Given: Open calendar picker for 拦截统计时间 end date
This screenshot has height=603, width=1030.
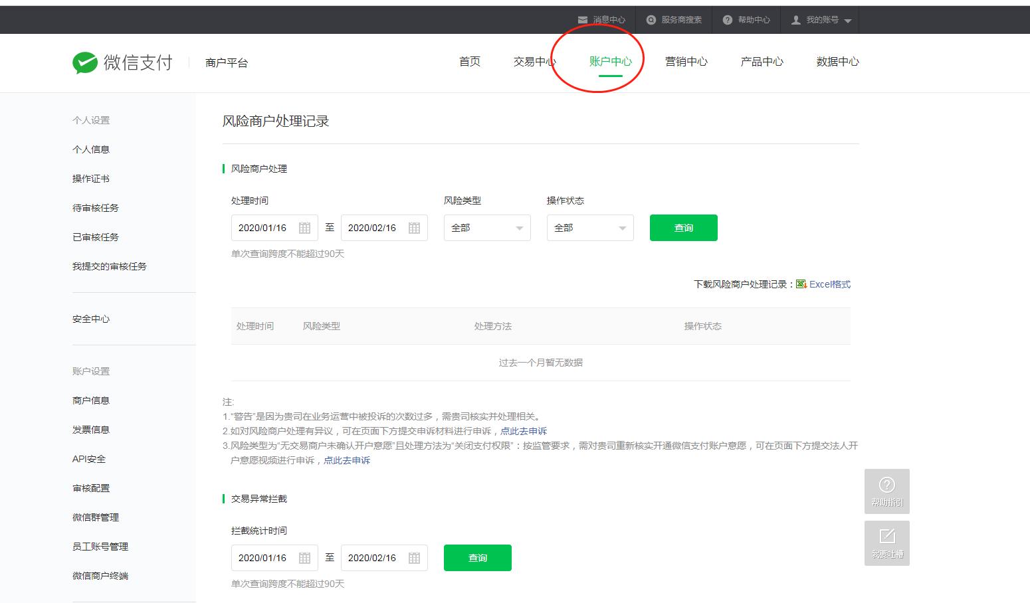Looking at the screenshot, I should pyautogui.click(x=413, y=558).
